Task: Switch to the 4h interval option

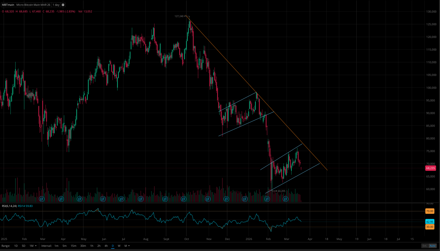Action: pyautogui.click(x=106, y=245)
